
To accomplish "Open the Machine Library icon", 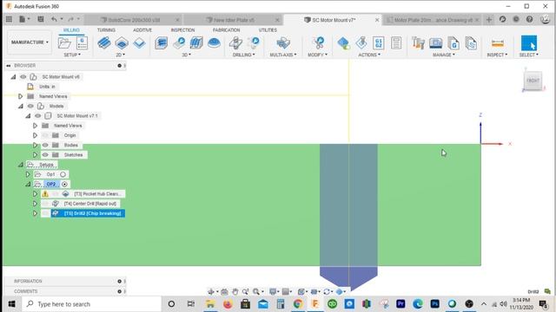I will click(x=436, y=43).
